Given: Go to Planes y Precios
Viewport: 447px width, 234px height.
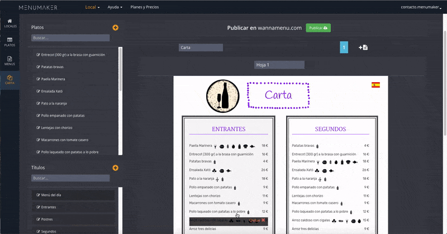Looking at the screenshot, I should coord(145,7).
